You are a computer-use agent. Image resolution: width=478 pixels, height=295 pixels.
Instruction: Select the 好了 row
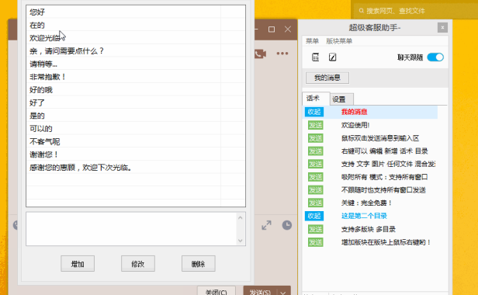[x=136, y=102]
